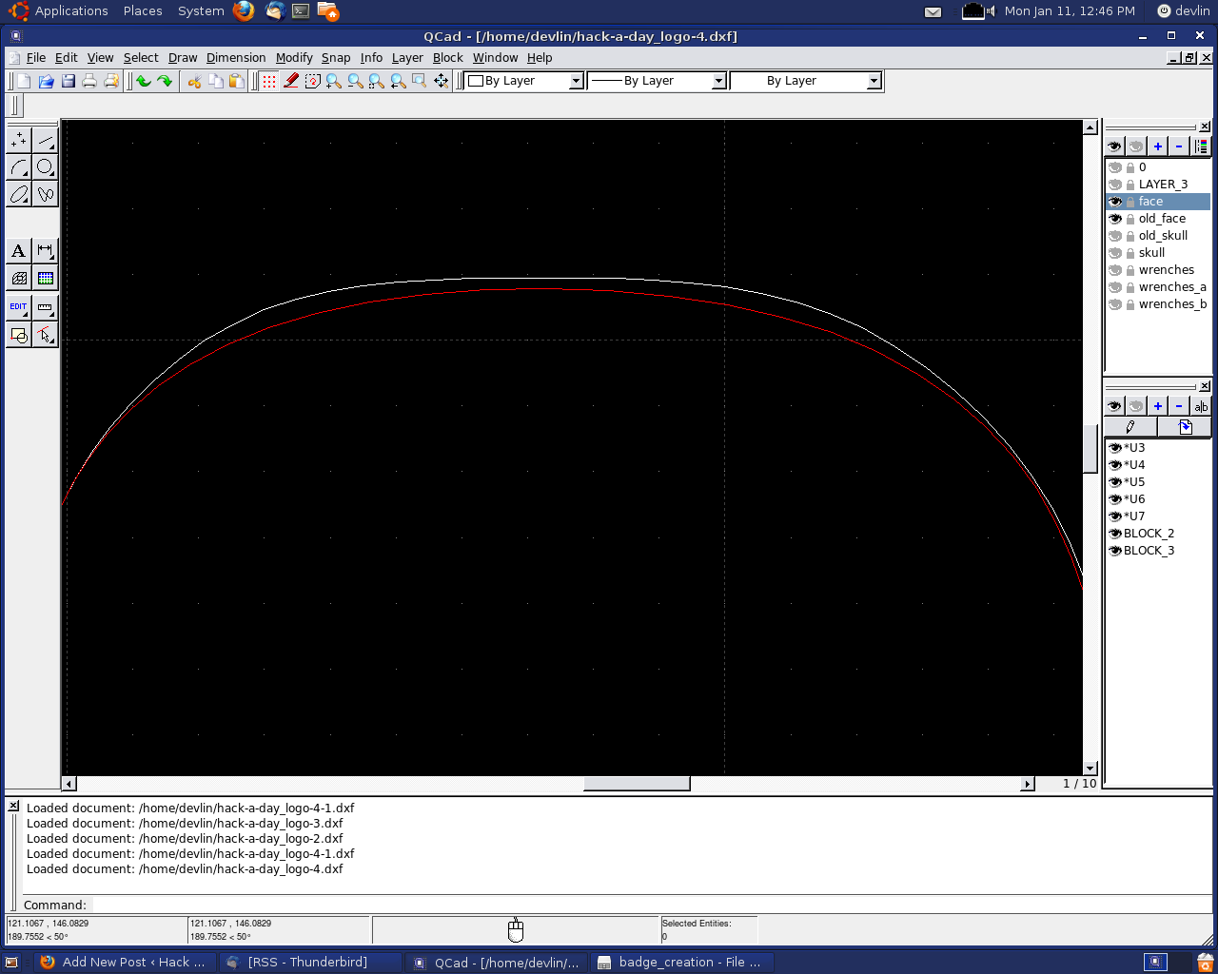
Task: Show the skull layer via eye icon
Action: pyautogui.click(x=1114, y=253)
